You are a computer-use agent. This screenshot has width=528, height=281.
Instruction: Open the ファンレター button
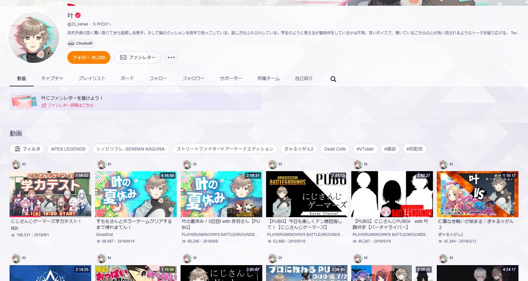138,58
